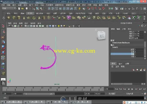The image size is (147, 104).
Task: Click the channel box scroll up arrow
Action: [145, 32]
